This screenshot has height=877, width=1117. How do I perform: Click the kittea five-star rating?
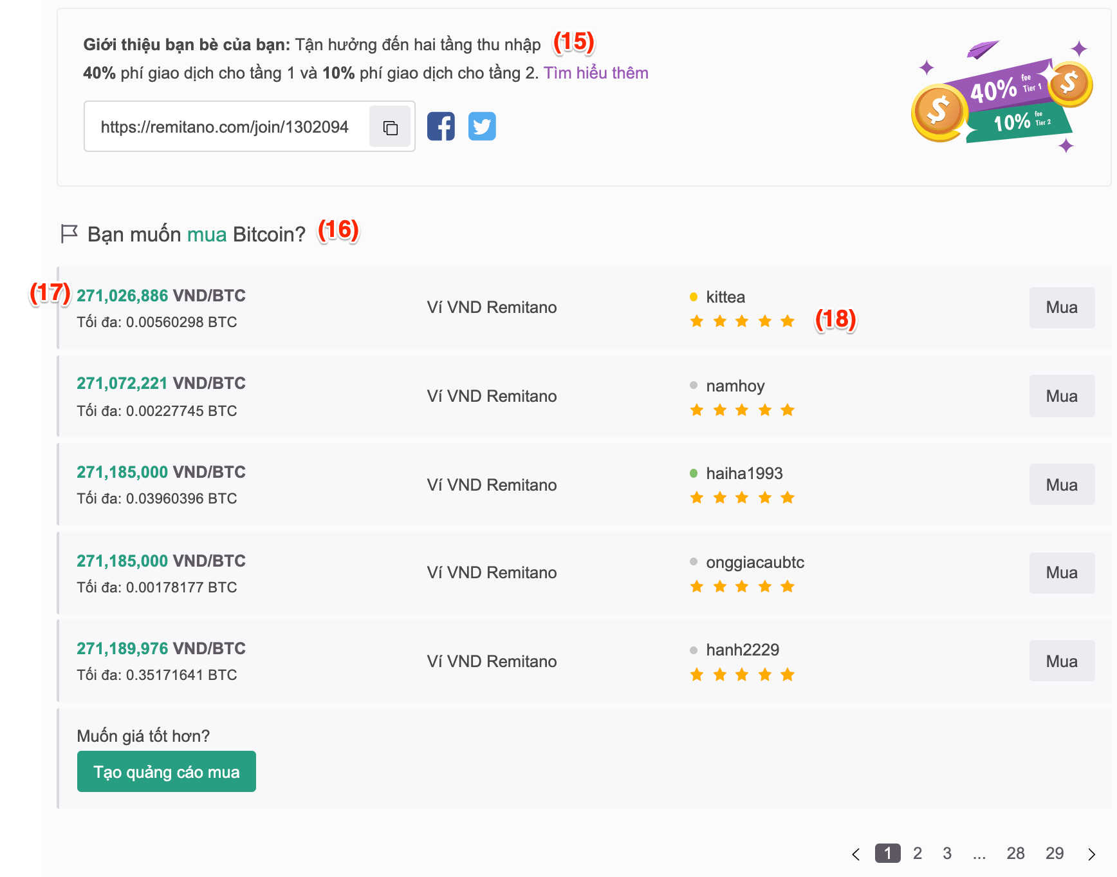tap(742, 321)
